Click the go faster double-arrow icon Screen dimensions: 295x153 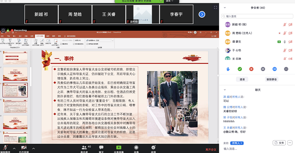274,69
